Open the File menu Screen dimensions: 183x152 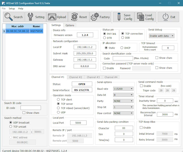[x=4, y=8]
